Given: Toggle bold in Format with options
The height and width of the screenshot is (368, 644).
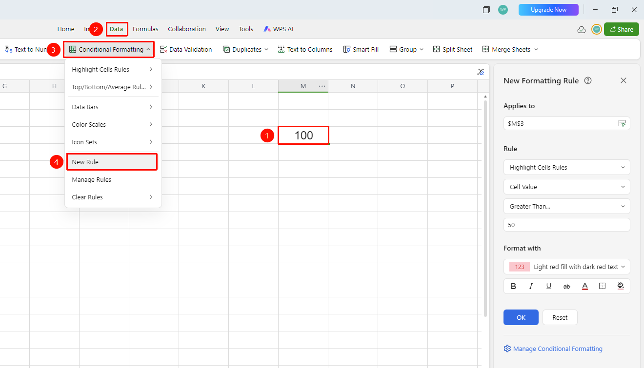Looking at the screenshot, I should (513, 286).
